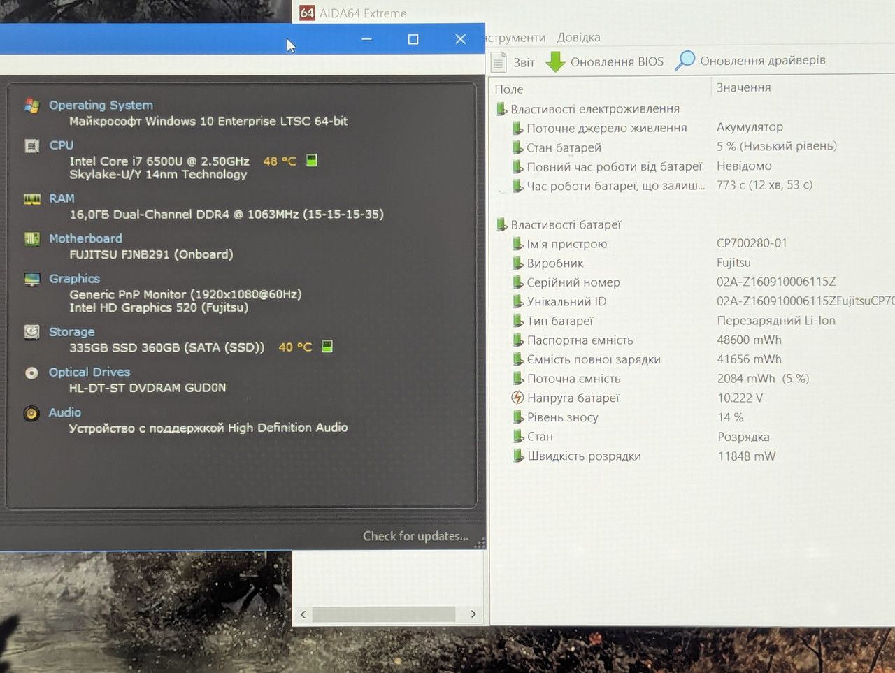Click the Optical Drives disc icon

pos(31,372)
